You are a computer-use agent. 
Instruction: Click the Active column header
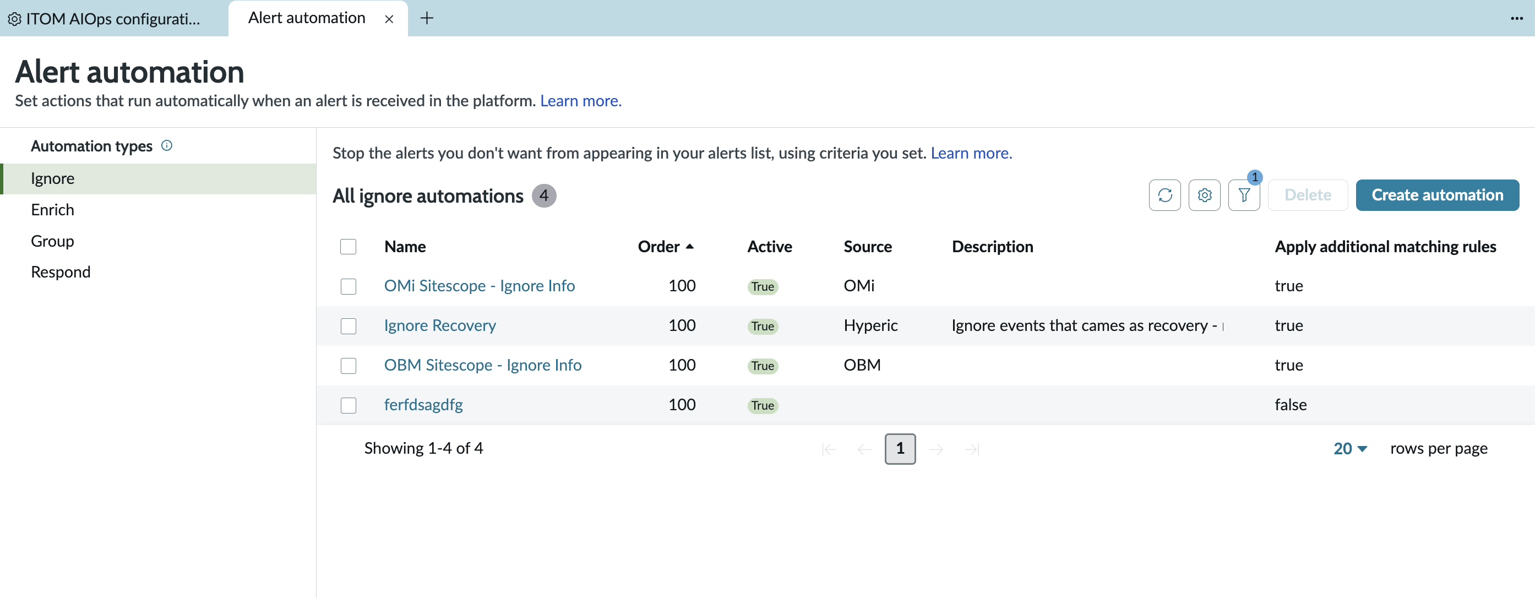click(x=769, y=246)
